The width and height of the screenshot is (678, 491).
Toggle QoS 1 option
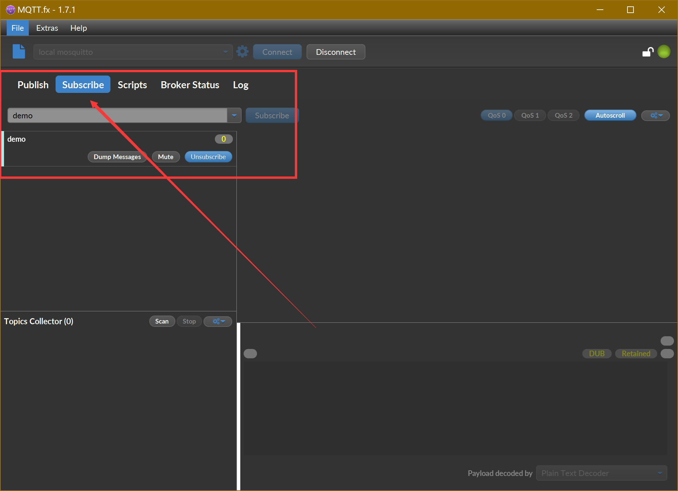pyautogui.click(x=530, y=115)
